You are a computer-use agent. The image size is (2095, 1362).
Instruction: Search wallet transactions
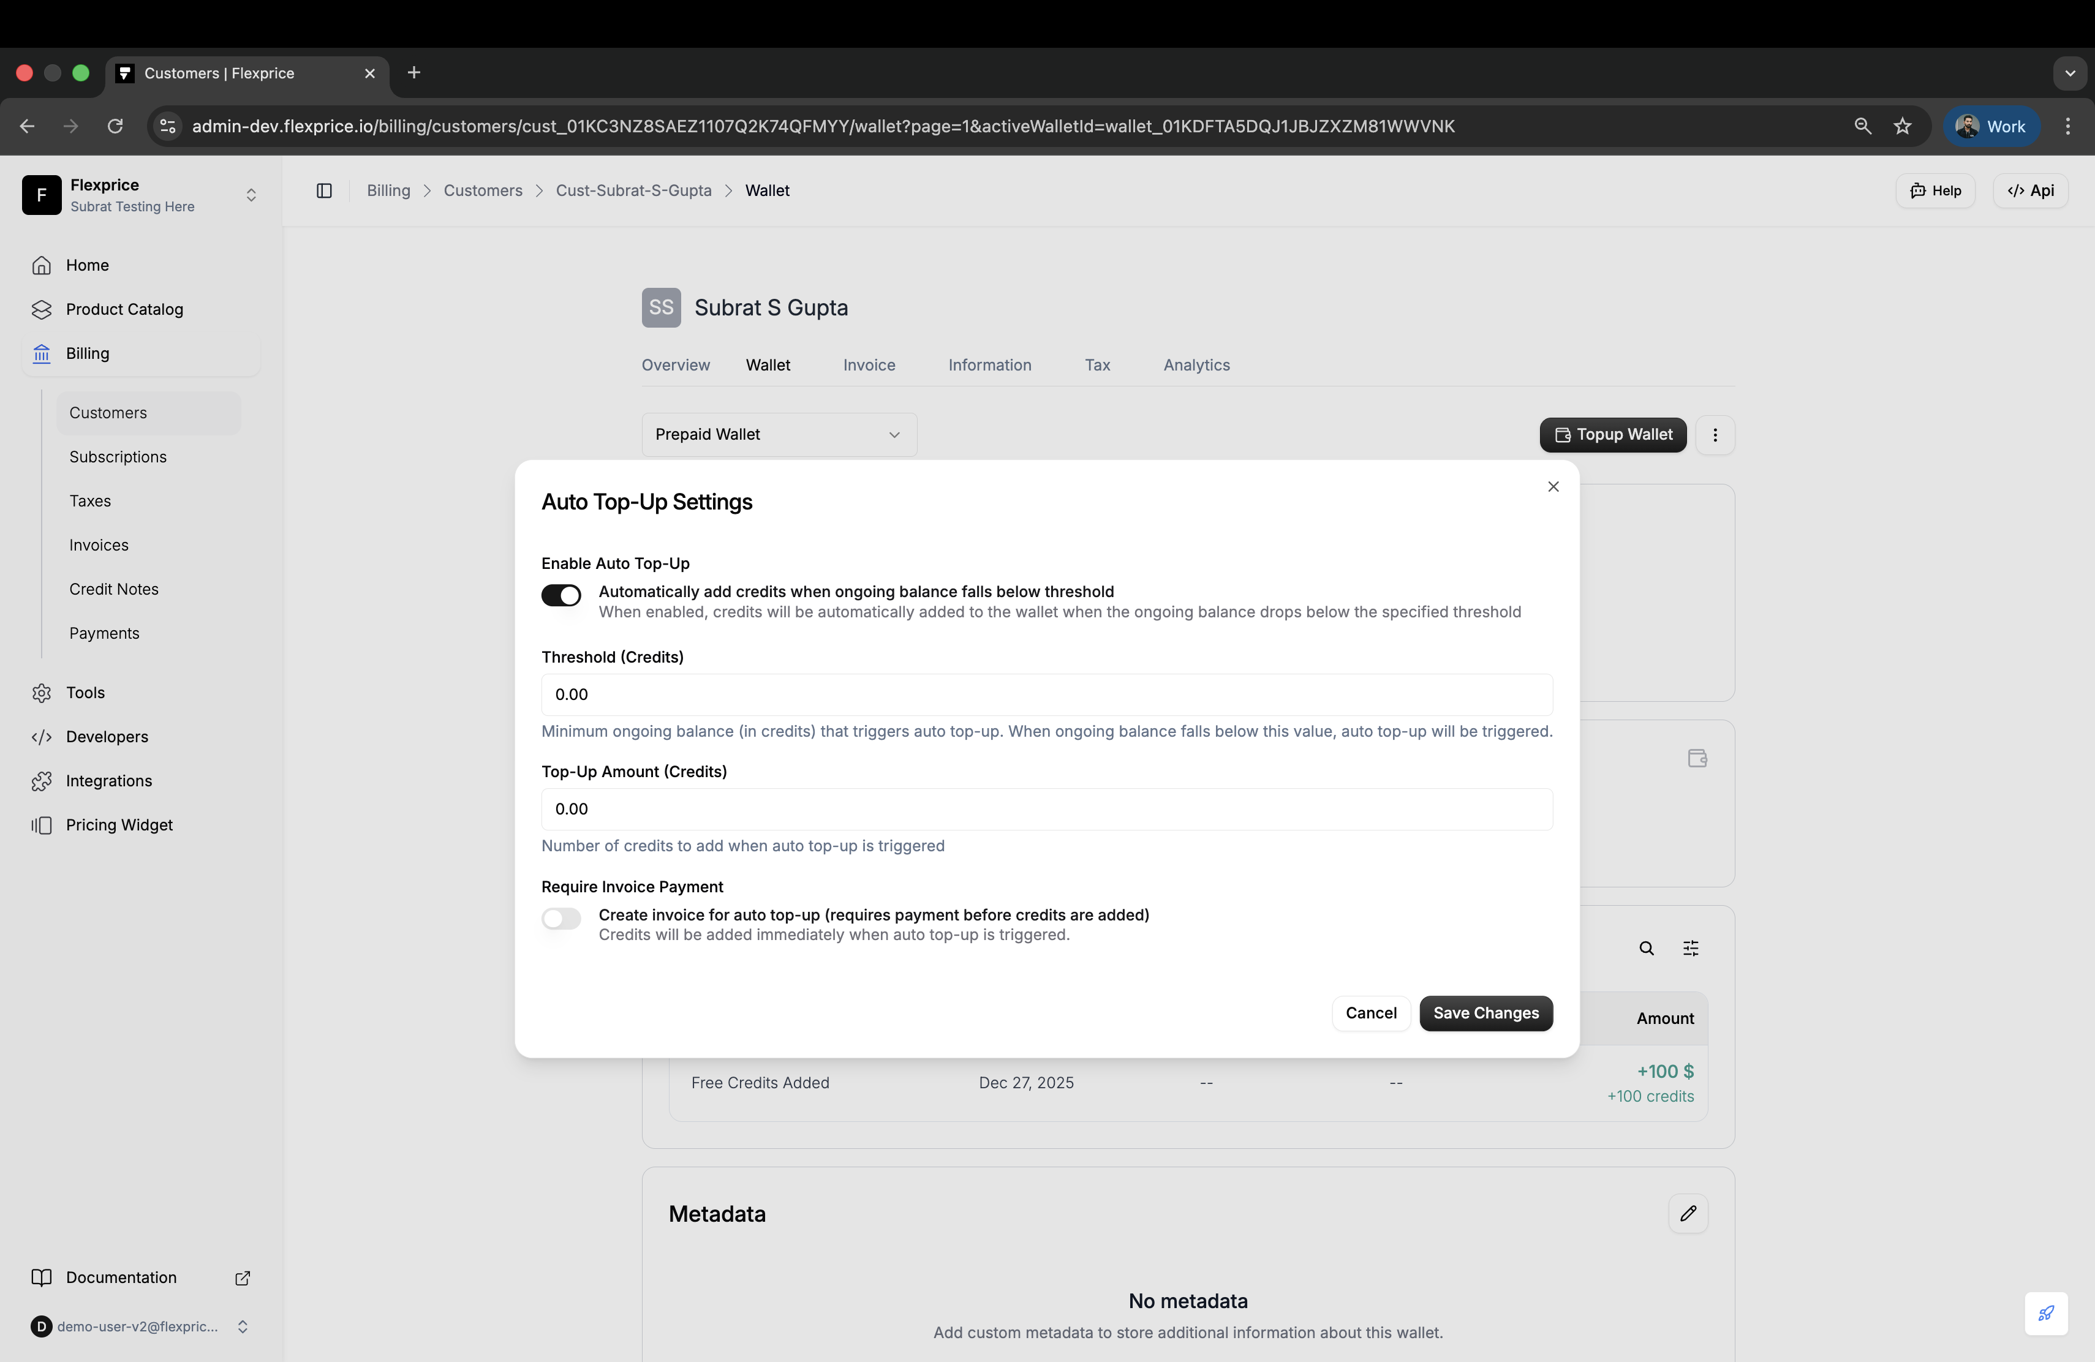[1647, 947]
